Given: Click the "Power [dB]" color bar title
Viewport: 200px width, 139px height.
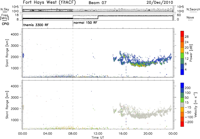Looking at the screenshot, I should (x=191, y=53).
